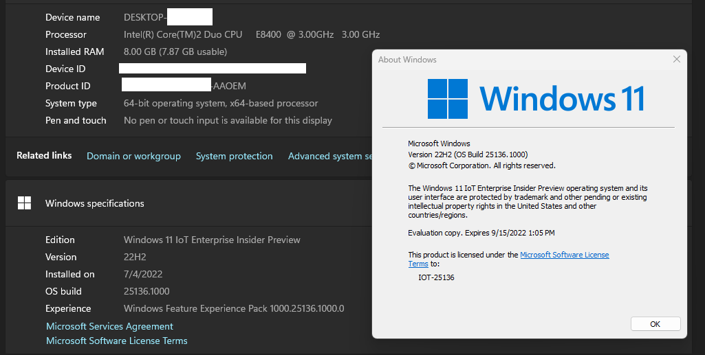Click the Microsoft Corporation copyright line
This screenshot has width=705, height=355.
tap(482, 165)
